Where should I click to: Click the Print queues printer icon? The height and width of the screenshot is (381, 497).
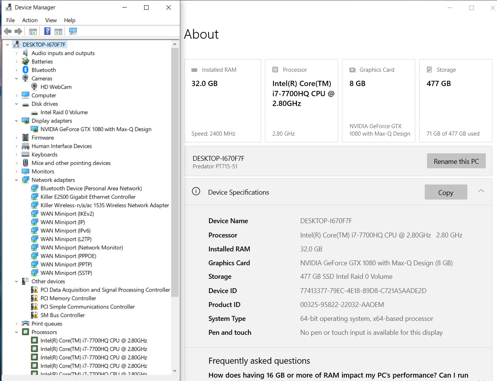click(25, 324)
